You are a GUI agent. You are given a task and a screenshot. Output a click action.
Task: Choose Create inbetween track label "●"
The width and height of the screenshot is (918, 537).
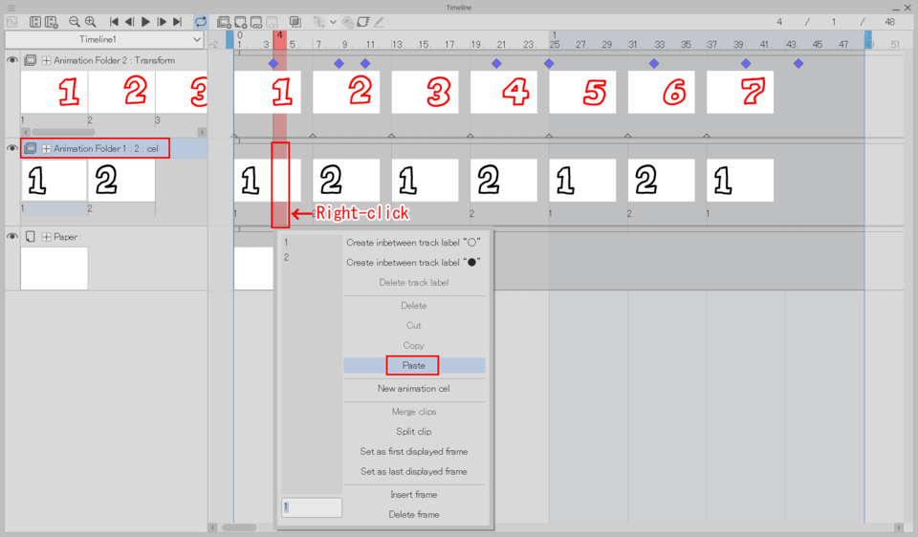(x=414, y=263)
